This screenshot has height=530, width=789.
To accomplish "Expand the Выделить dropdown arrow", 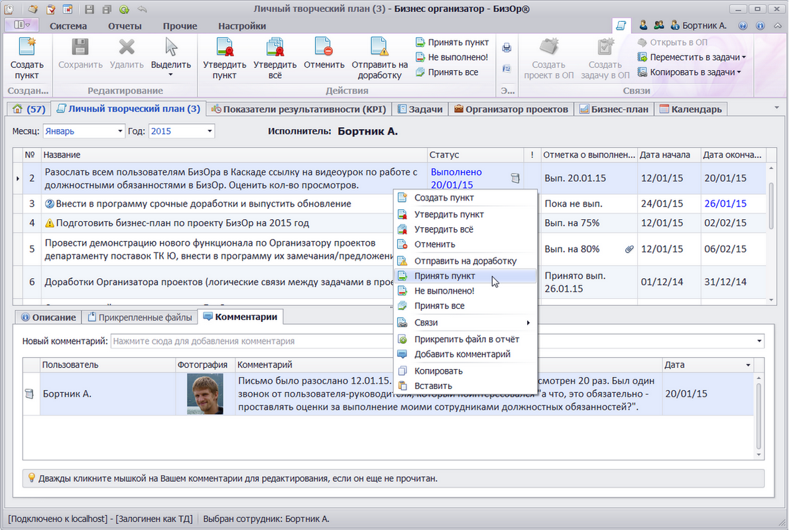I will coord(170,75).
